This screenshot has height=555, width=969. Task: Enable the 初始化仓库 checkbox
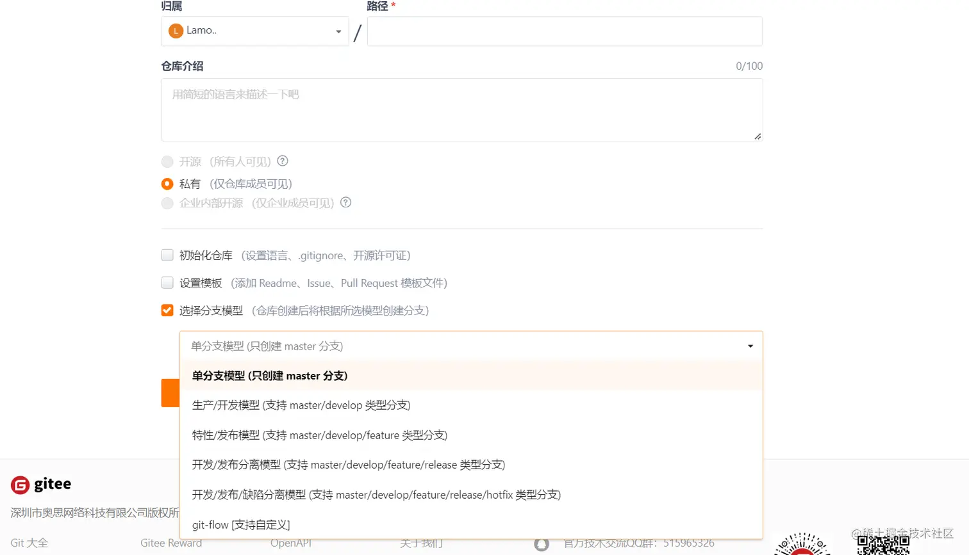coord(167,255)
